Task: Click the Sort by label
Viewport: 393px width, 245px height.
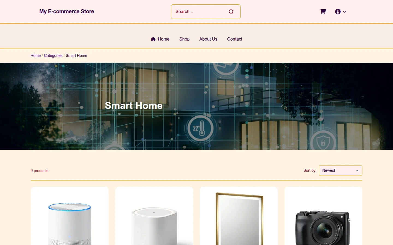Action: [310, 170]
